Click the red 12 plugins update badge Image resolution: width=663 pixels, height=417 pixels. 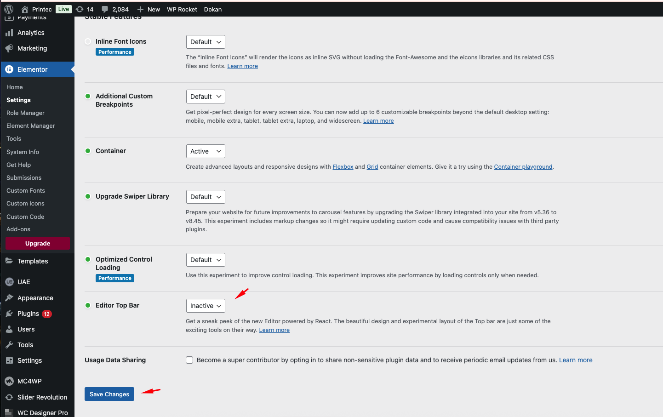coord(47,314)
